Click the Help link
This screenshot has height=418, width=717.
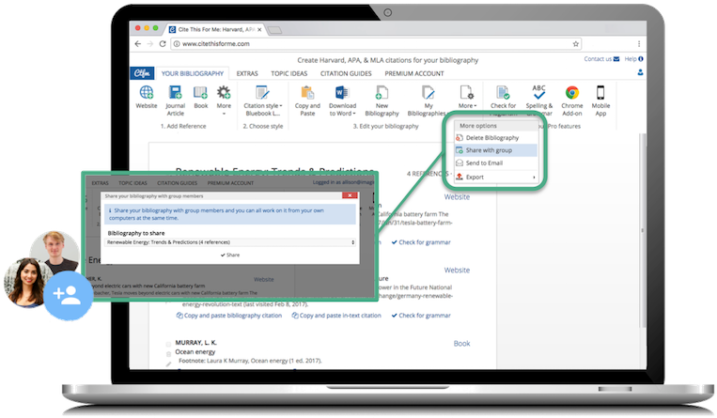[x=633, y=59]
